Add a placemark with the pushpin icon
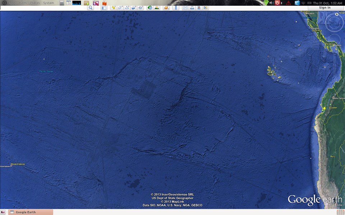The image size is (345, 215). click(x=113, y=8)
